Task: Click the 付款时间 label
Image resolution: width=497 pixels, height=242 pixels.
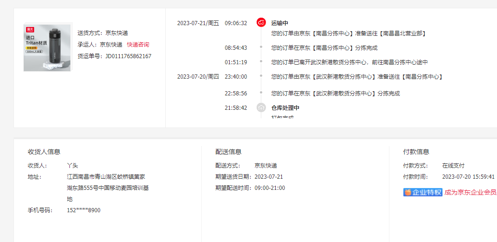Action: tap(415, 177)
